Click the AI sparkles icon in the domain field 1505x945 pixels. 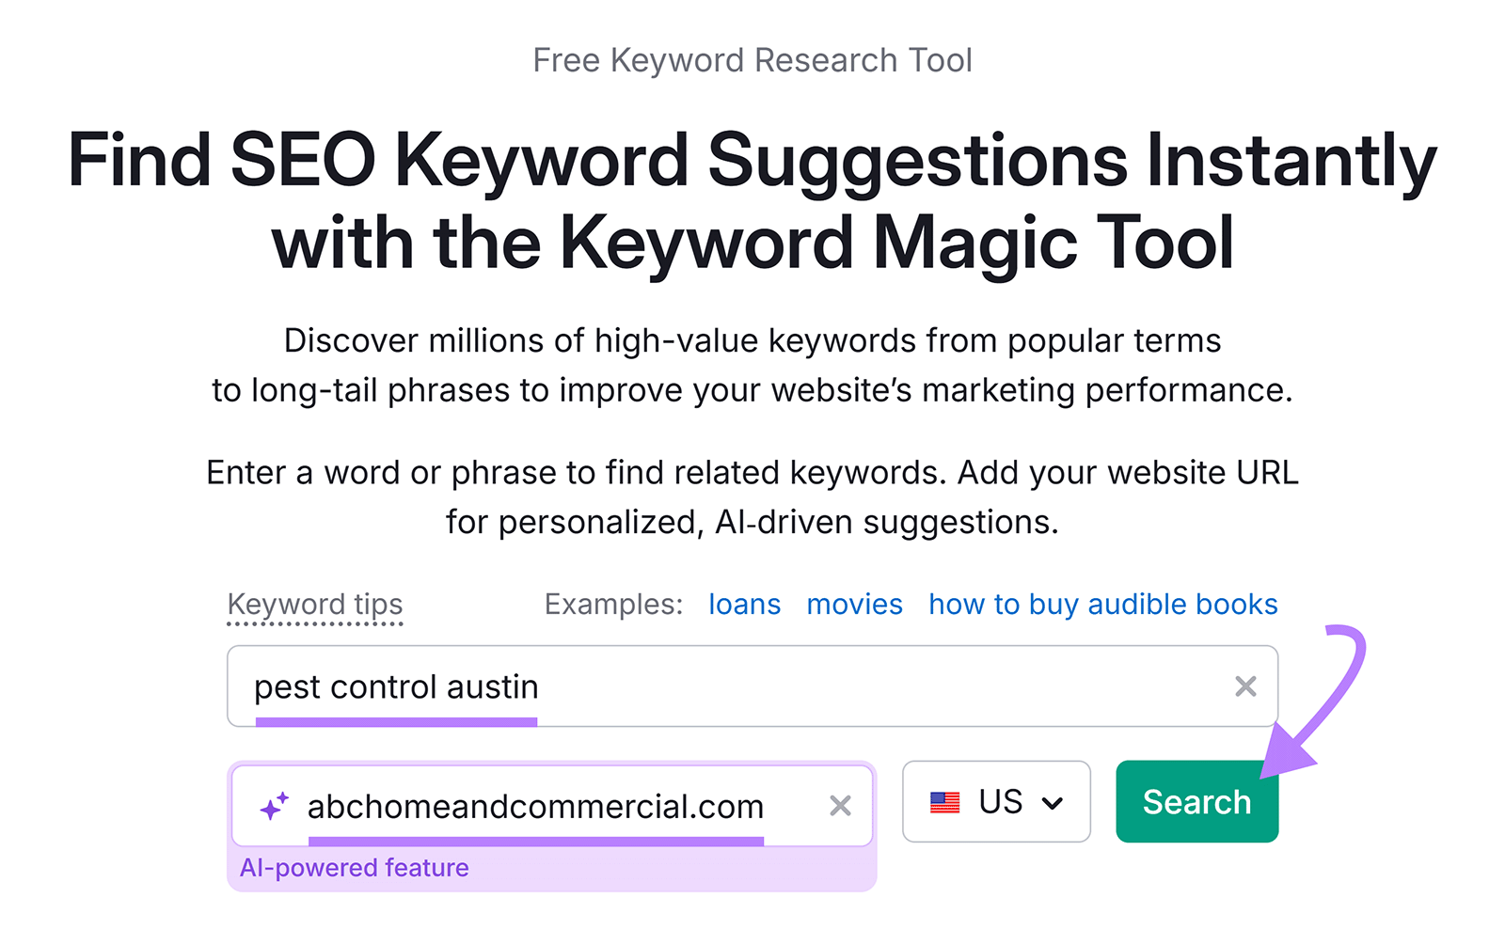coord(272,805)
